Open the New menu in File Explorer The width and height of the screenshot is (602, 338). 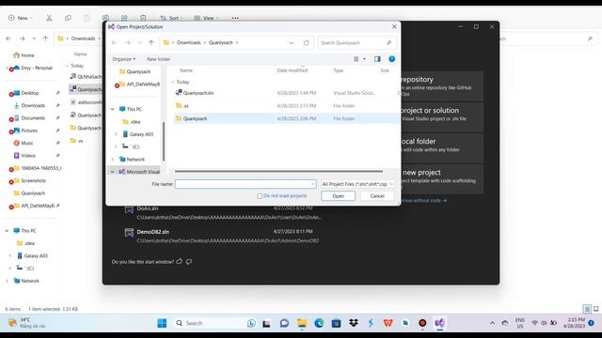tap(21, 18)
